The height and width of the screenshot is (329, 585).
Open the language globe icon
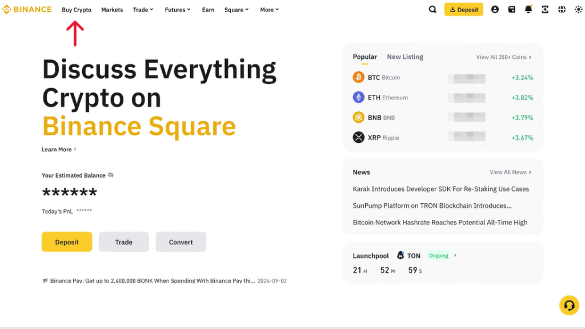tap(562, 9)
